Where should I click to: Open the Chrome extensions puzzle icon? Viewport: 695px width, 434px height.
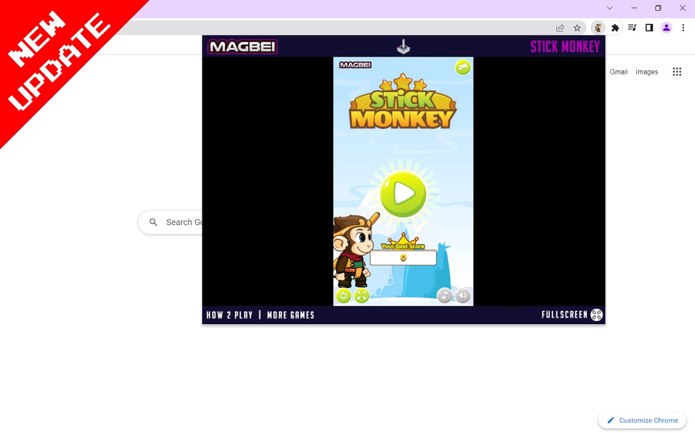click(x=615, y=28)
